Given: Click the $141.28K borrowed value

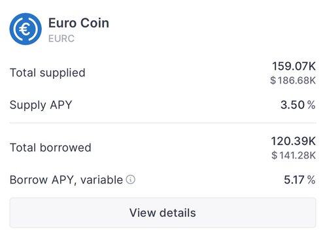Looking at the screenshot, I should 294,155.
